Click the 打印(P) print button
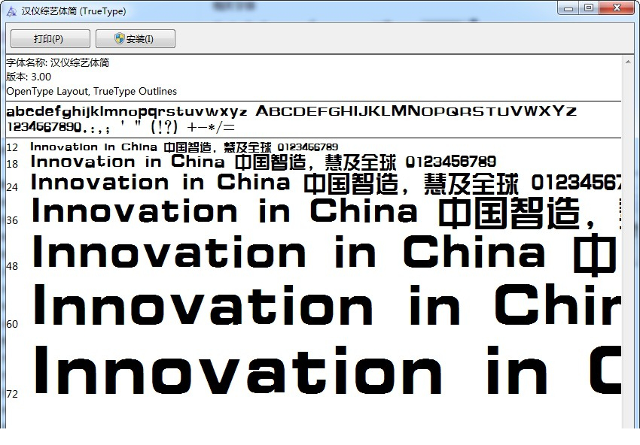 50,39
